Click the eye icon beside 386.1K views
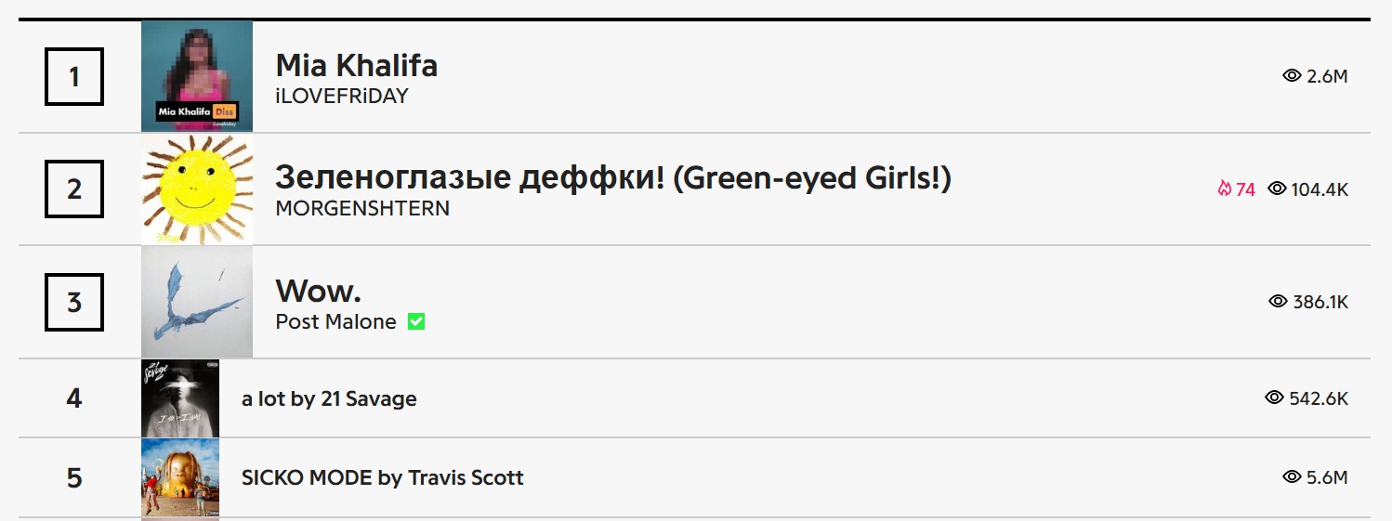The height and width of the screenshot is (521, 1392). (1278, 302)
